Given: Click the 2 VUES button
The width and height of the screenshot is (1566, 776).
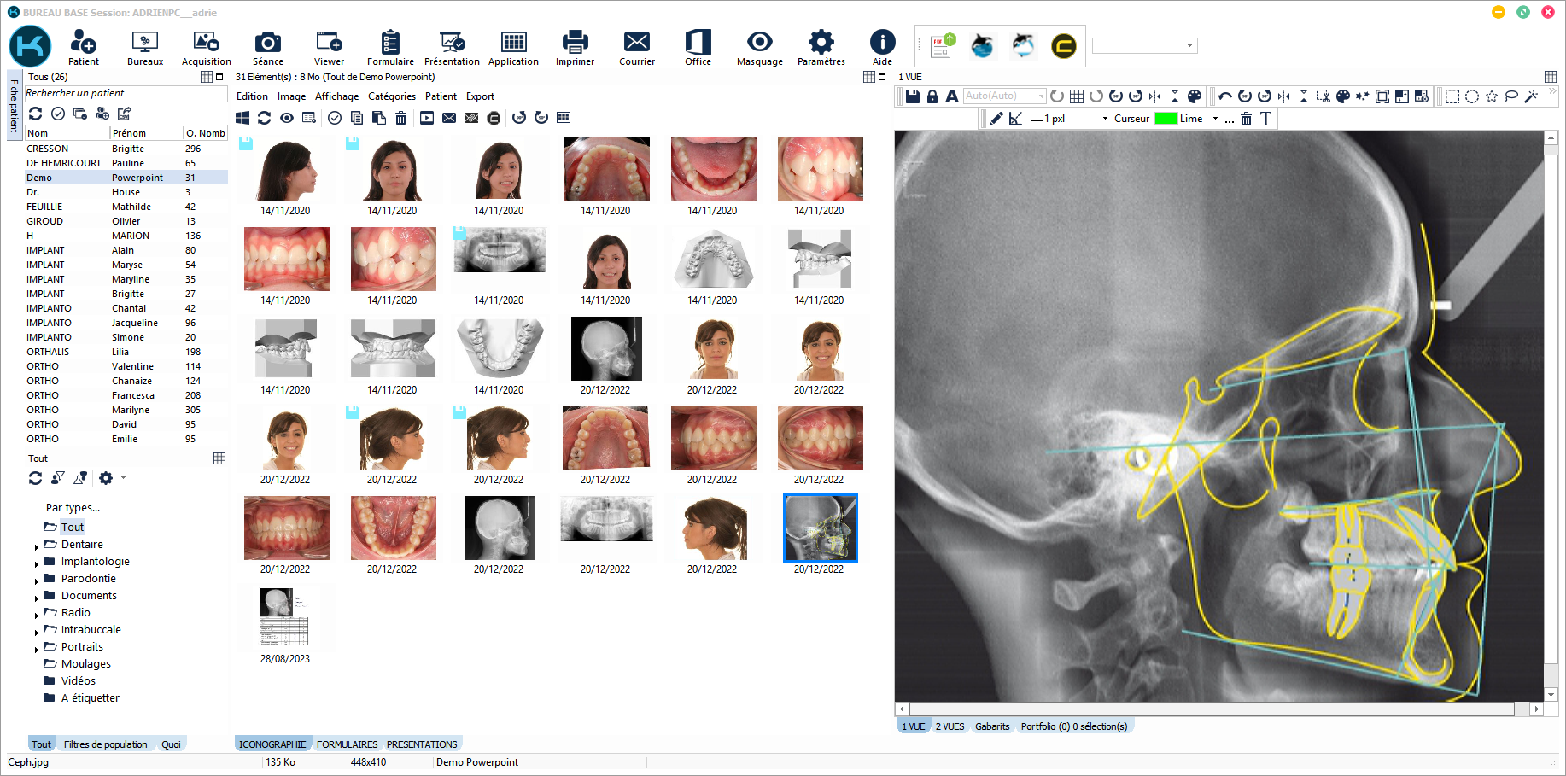Looking at the screenshot, I should click(x=950, y=726).
